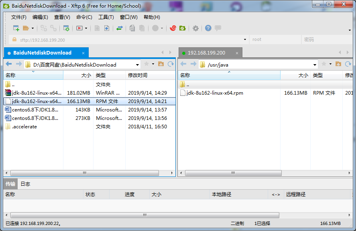Screen dimensions: 356x231
Task: Click the gray circle stop icon
Action: pyautogui.click(x=155, y=28)
